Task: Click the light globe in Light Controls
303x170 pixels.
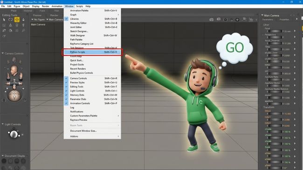Action: coord(14,134)
